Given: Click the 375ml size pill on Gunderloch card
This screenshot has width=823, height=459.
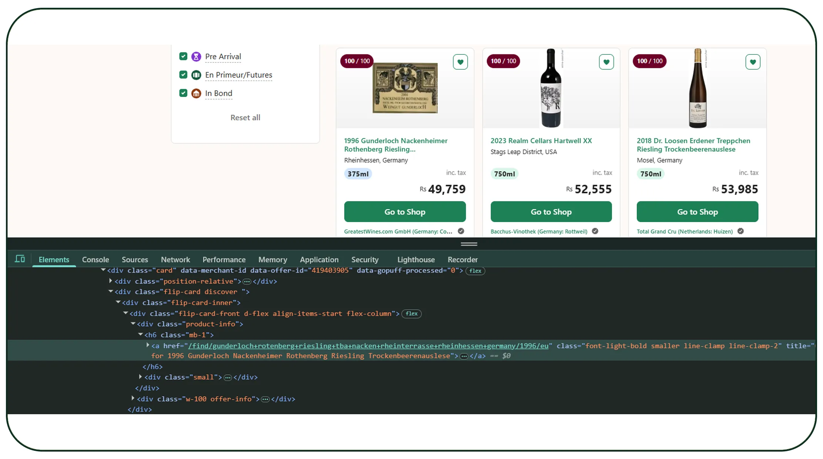Looking at the screenshot, I should point(358,174).
